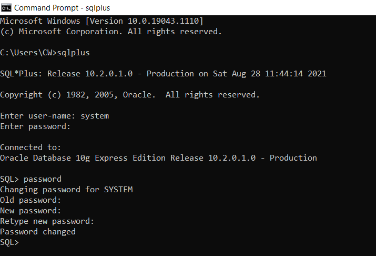Image resolution: width=376 pixels, height=256 pixels.
Task: Click the 'Old password:' prompt line
Action: pos(31,200)
